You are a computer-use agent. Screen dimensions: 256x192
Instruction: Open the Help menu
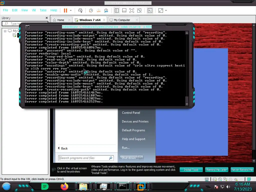coord(54,10)
